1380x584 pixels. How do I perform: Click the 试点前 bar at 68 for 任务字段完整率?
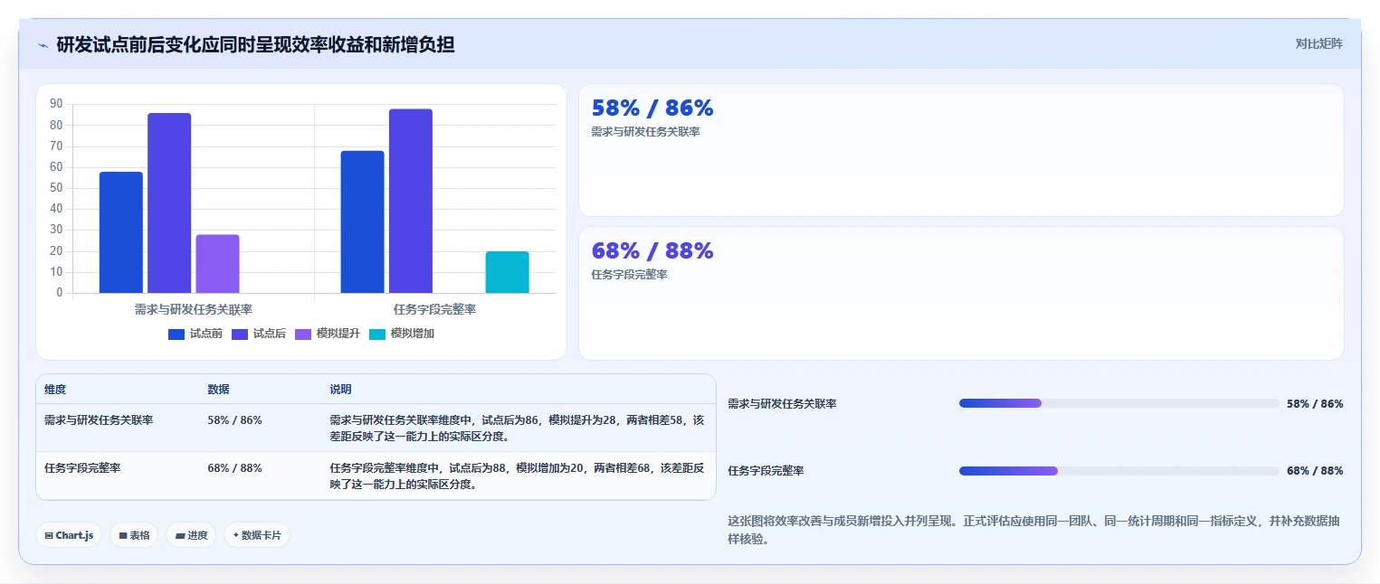click(362, 222)
